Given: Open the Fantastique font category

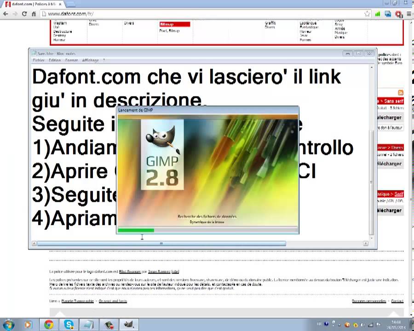Looking at the screenshot, I should click(x=309, y=27).
